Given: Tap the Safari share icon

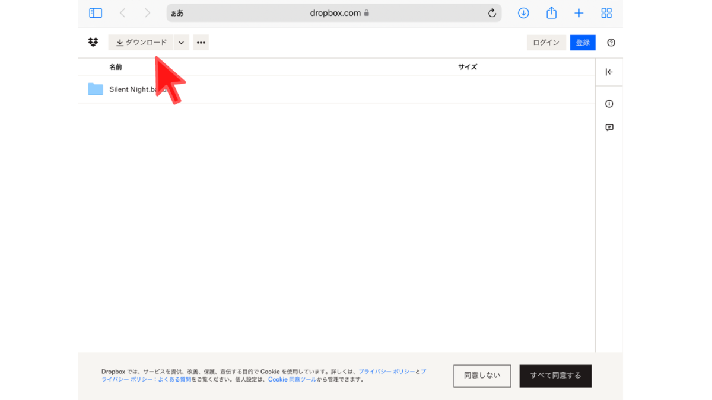Looking at the screenshot, I should point(551,12).
